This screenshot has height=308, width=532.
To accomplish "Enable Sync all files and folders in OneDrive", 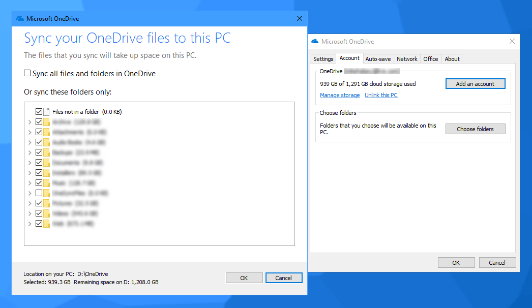I will [27, 73].
